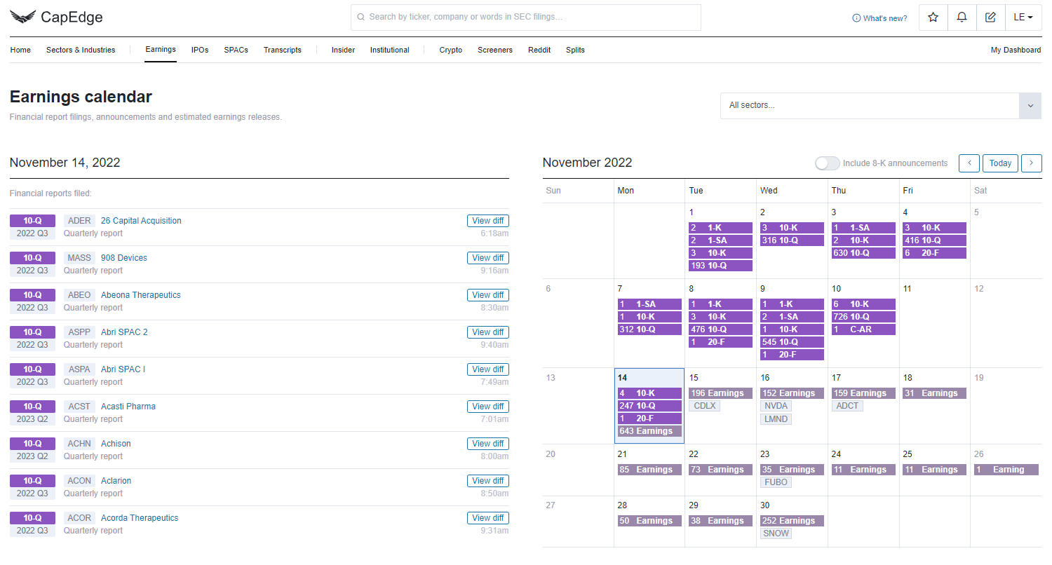Image resolution: width=1052 pixels, height=565 pixels.
Task: View diff for 26 Capital Acquisition
Action: pos(488,221)
